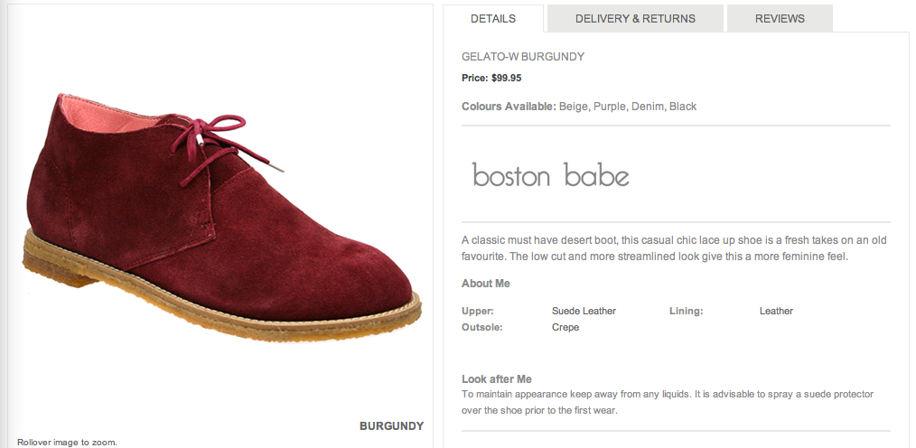
Task: Click the About Me heading
Action: [486, 284]
